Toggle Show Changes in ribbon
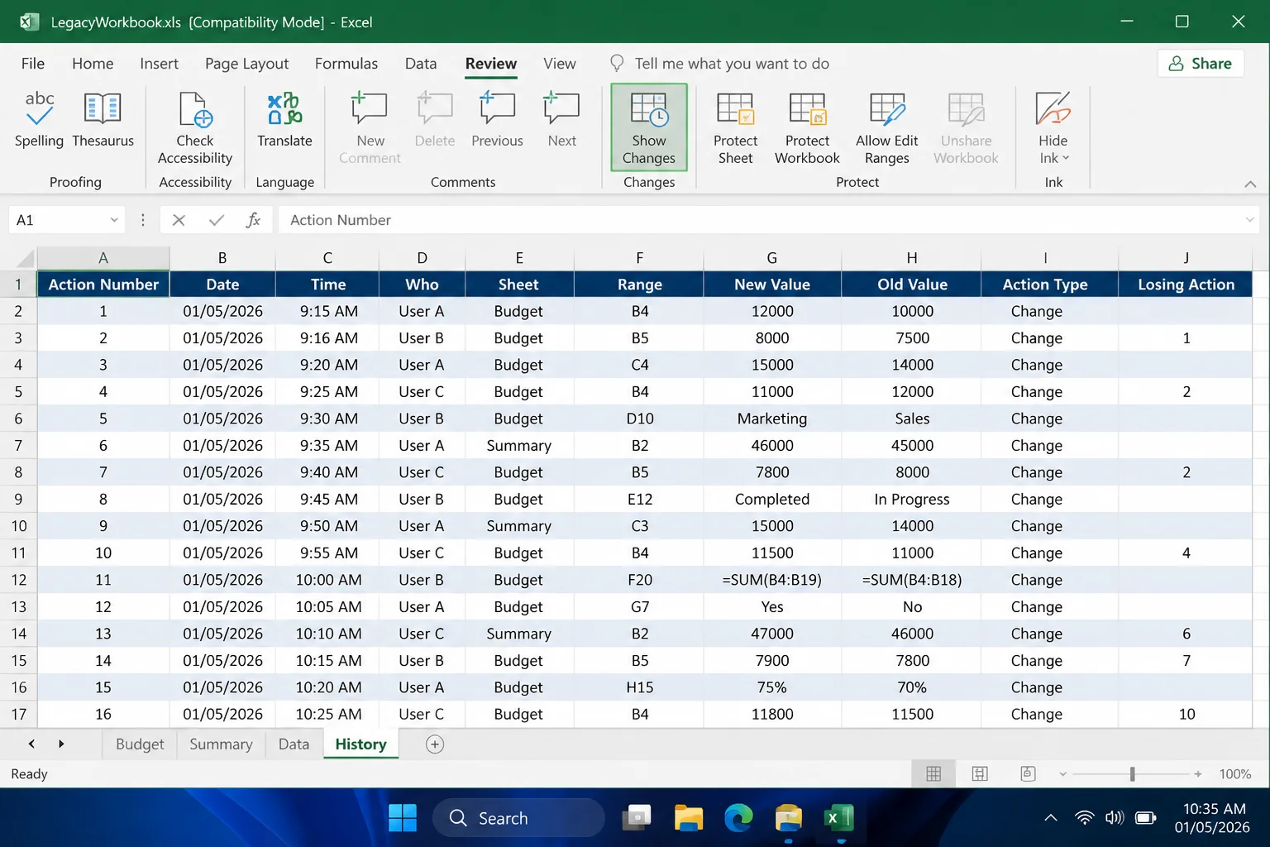The image size is (1270, 847). 649,127
